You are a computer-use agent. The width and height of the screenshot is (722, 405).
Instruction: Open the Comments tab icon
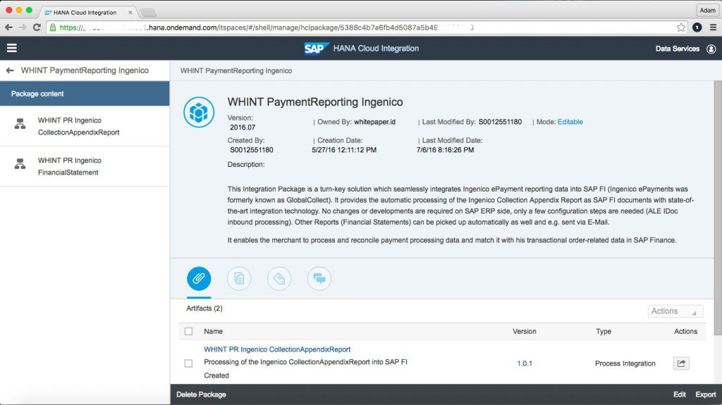pos(319,278)
